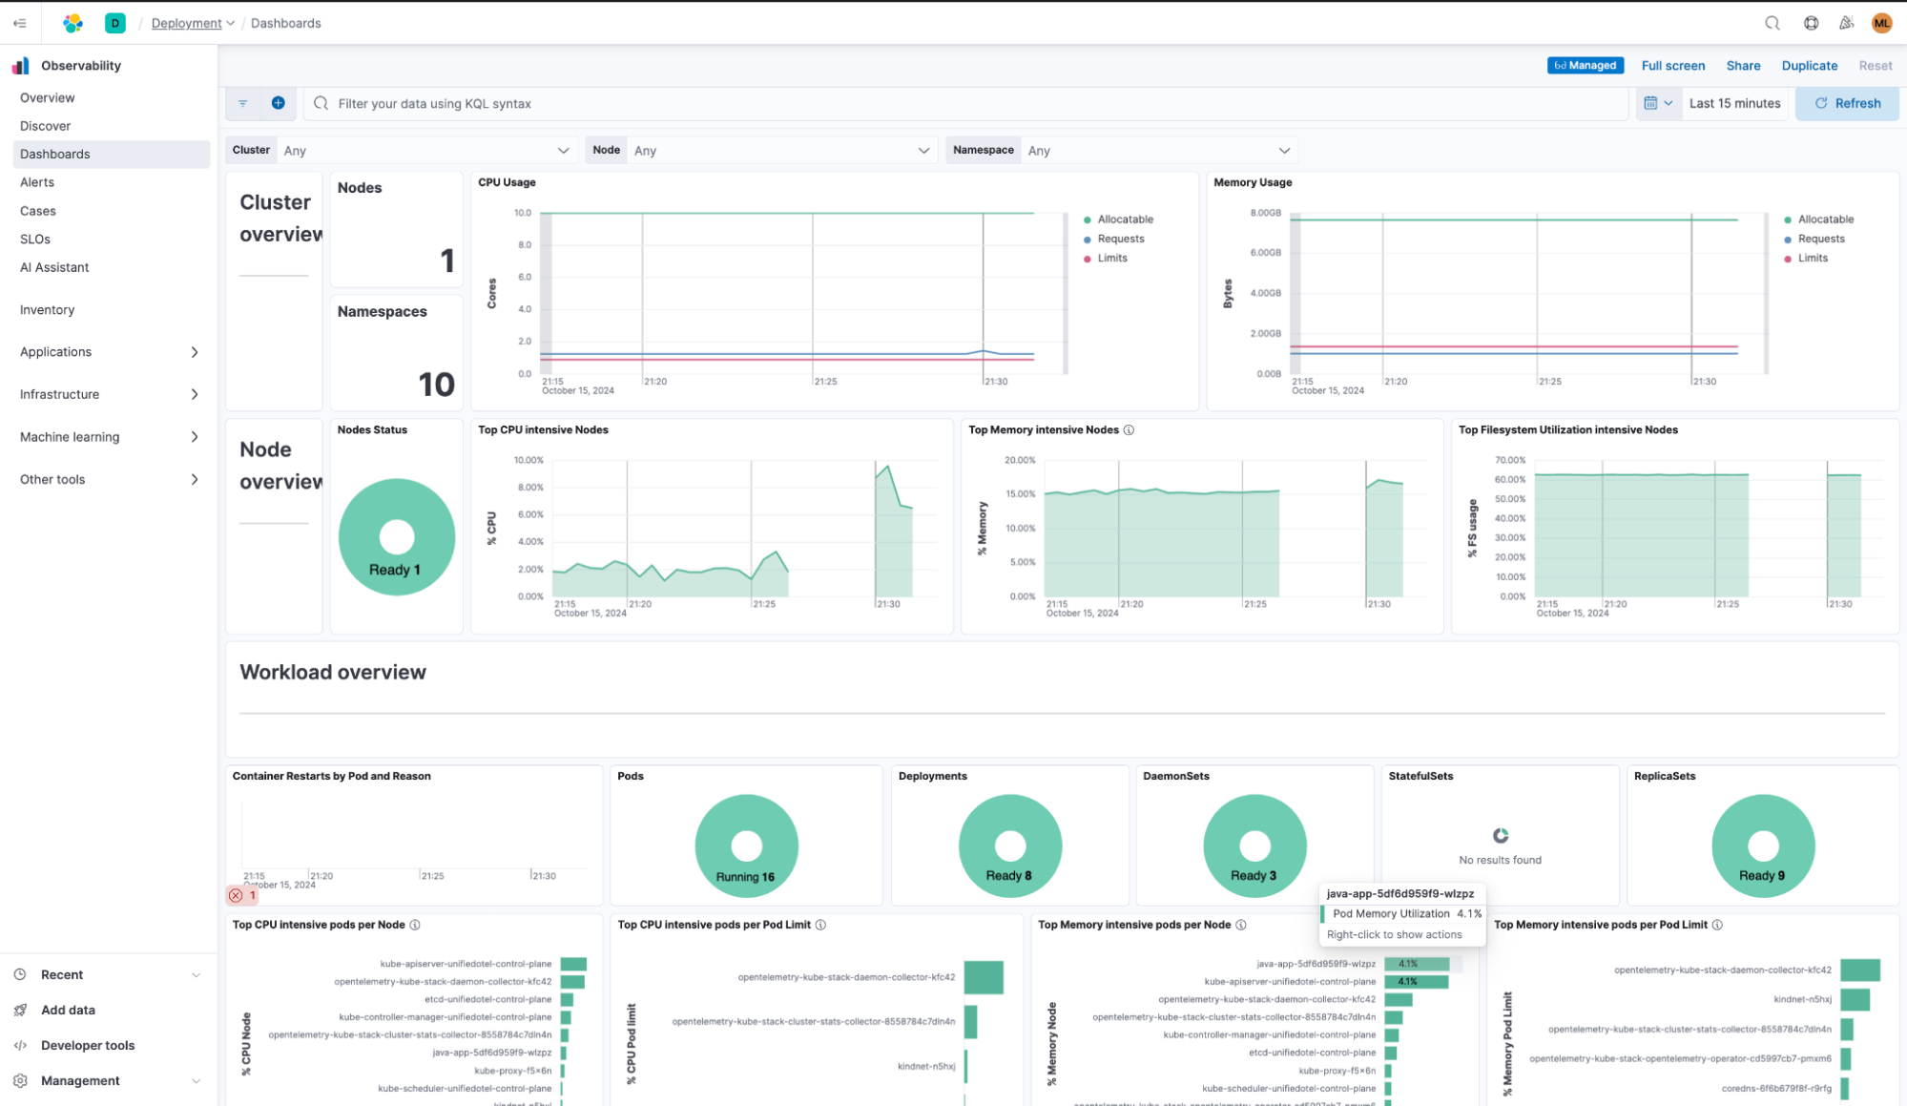Click the Share link

pos(1743,66)
